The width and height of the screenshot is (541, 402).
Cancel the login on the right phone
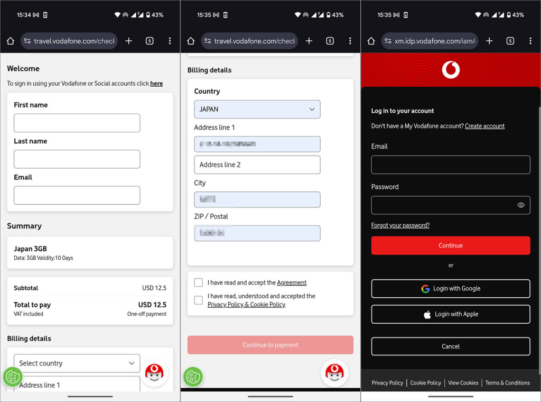(x=451, y=346)
